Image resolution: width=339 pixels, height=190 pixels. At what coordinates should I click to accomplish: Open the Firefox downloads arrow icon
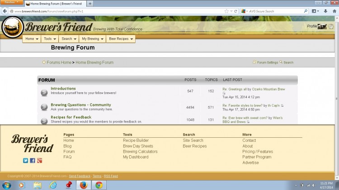[325, 11]
